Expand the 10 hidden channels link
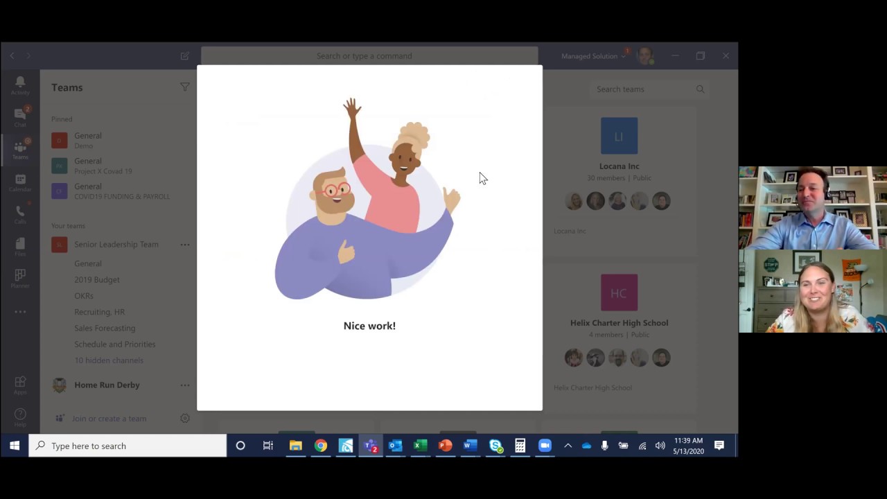 (x=109, y=360)
